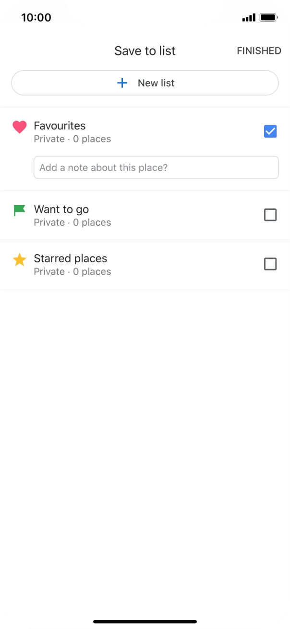Click the blue plus icon
290x629 pixels.
tap(122, 83)
